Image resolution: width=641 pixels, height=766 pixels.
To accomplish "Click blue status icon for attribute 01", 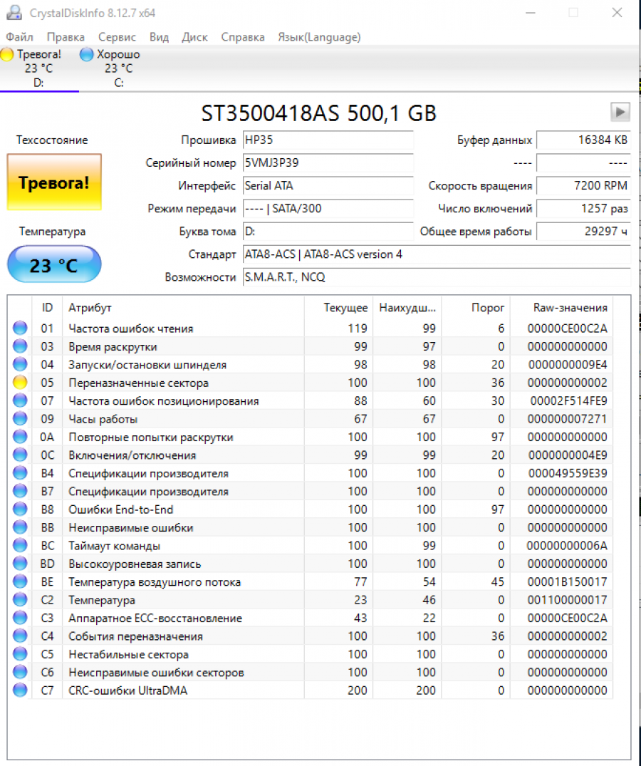I will pos(20,328).
